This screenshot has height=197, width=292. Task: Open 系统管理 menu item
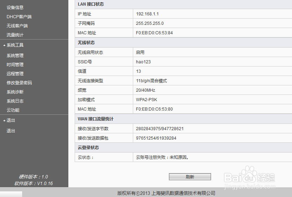click(x=15, y=56)
